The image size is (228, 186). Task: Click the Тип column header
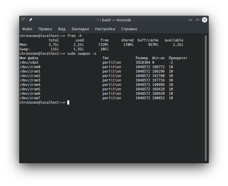(106, 58)
